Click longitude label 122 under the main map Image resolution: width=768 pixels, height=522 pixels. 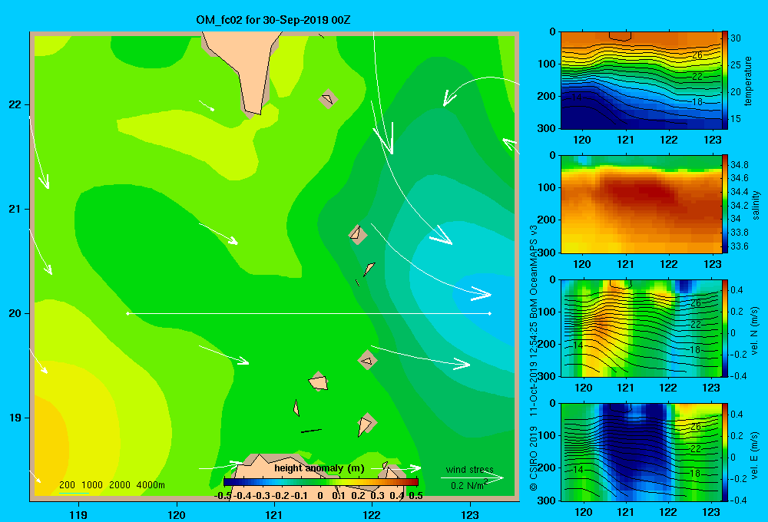(372, 514)
